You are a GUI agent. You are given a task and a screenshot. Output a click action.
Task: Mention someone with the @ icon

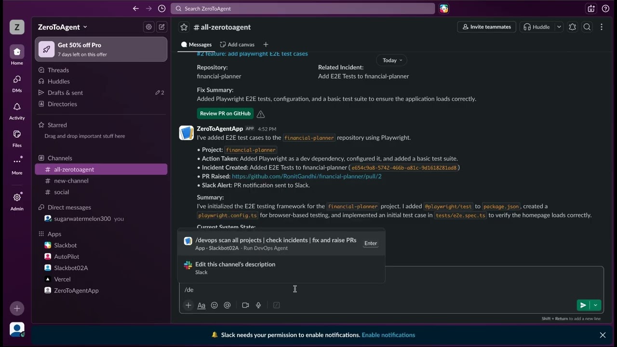(228, 305)
